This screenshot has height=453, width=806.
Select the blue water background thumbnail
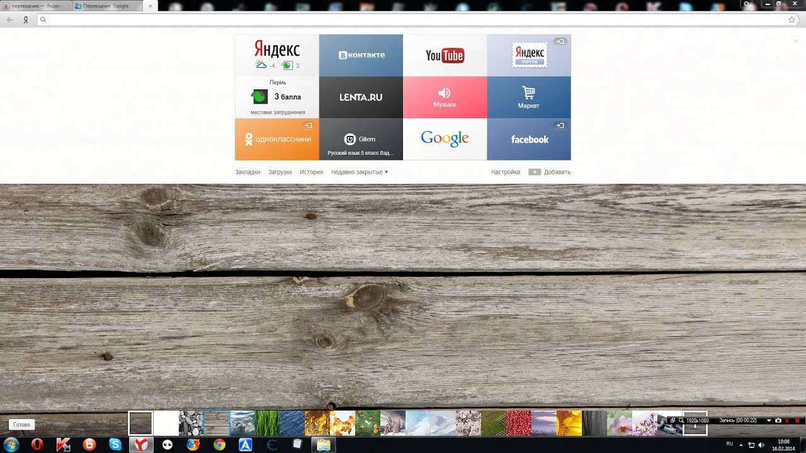click(292, 423)
